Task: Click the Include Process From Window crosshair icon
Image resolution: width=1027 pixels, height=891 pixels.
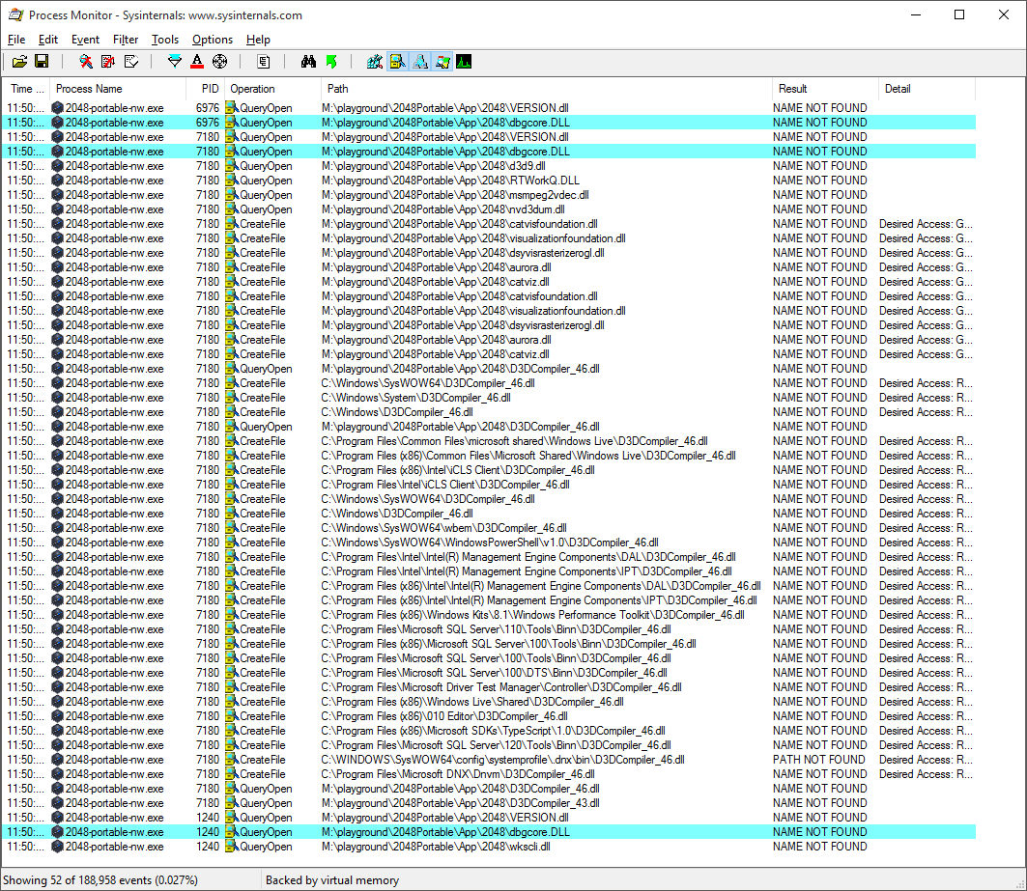Action: pyautogui.click(x=220, y=62)
